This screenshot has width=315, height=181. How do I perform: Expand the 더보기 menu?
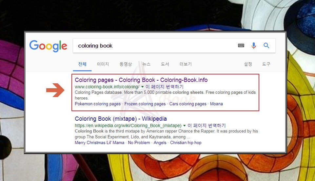point(186,64)
